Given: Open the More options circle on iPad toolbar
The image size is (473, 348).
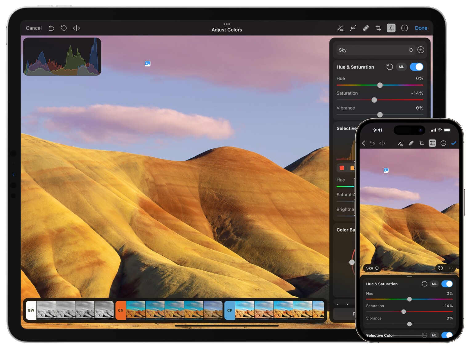Looking at the screenshot, I should pos(405,28).
